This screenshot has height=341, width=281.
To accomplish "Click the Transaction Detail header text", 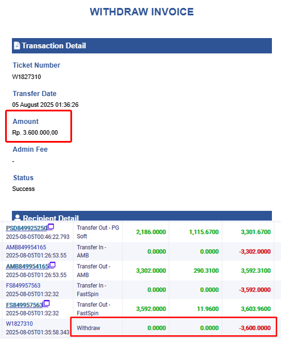I will coord(54,45).
